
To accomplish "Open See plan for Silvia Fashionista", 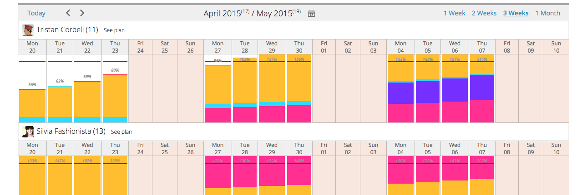I will click(x=121, y=132).
